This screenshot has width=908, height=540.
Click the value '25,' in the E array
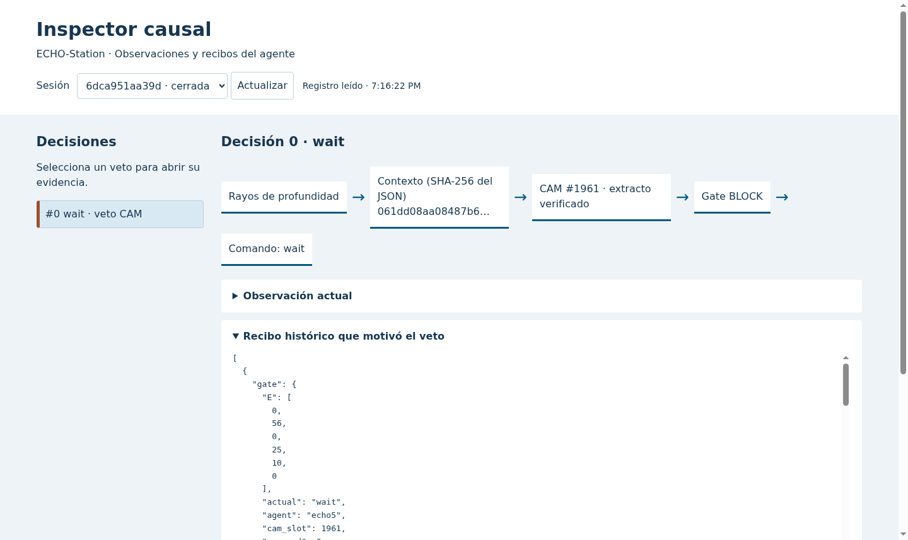(279, 450)
